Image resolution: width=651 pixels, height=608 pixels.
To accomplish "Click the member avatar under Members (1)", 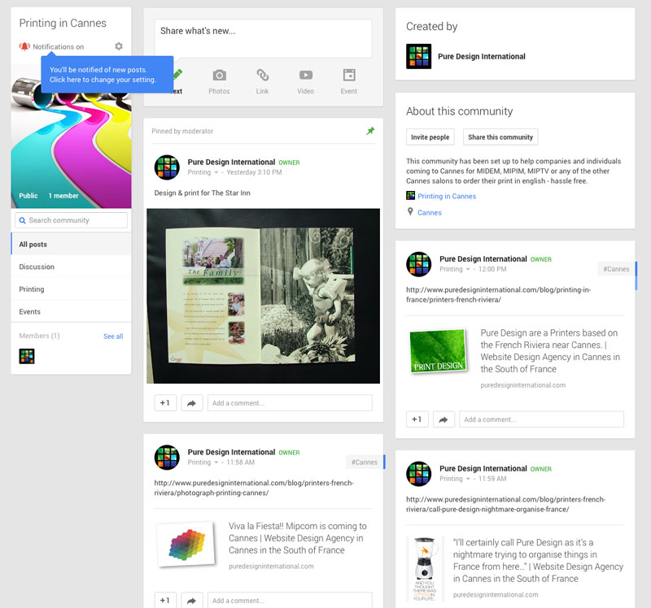I will tap(27, 356).
